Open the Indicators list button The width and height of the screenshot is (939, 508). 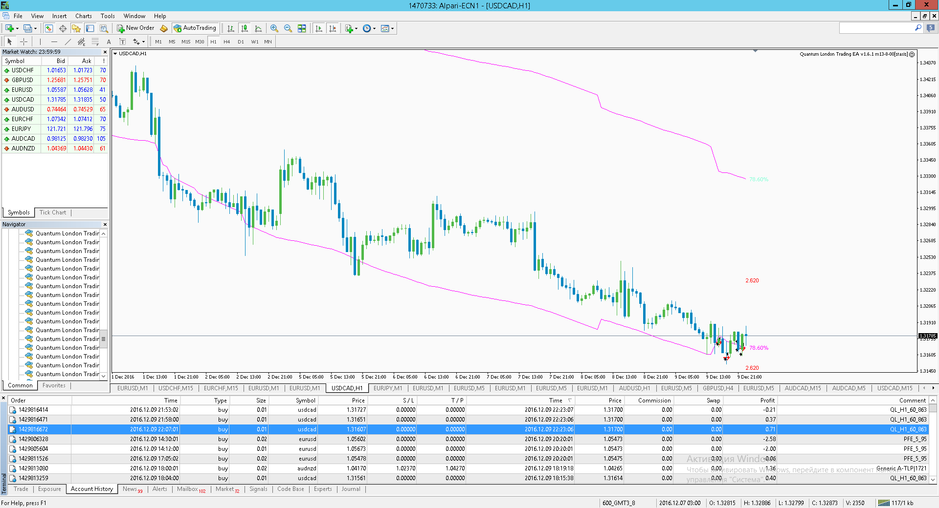click(349, 28)
